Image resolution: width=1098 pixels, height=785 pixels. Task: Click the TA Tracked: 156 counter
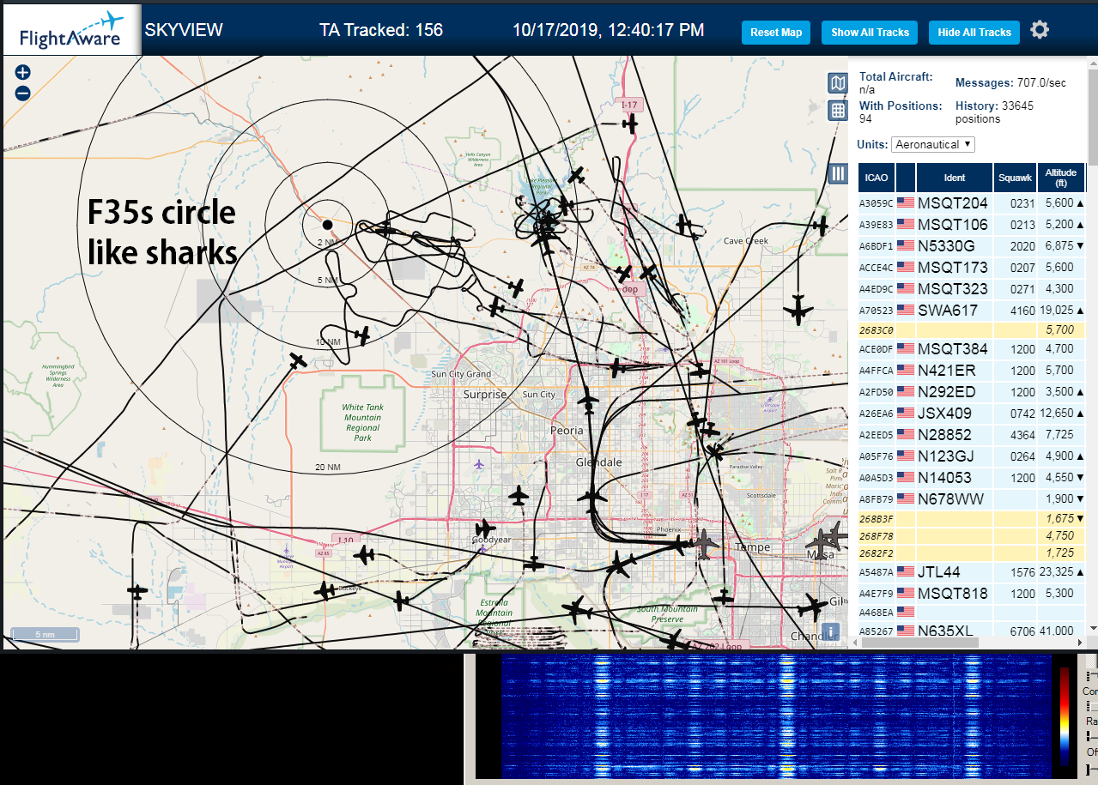tap(381, 30)
